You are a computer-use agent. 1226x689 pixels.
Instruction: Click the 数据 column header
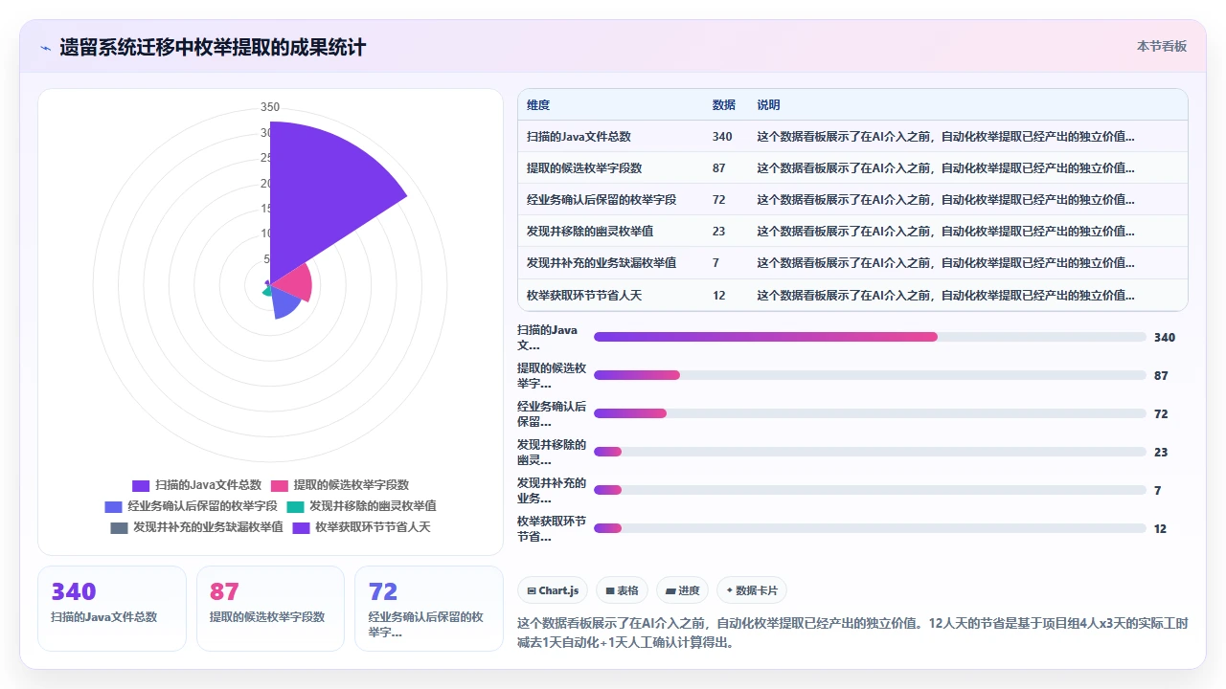724,104
